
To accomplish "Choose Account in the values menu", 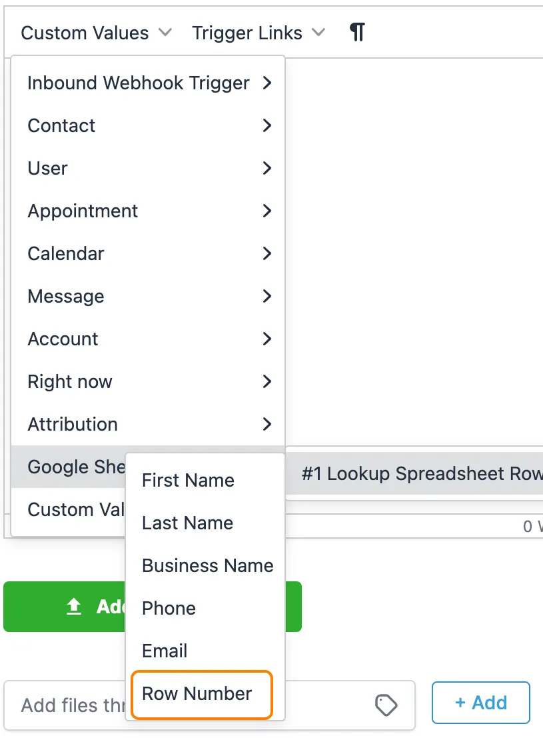I will 63,339.
